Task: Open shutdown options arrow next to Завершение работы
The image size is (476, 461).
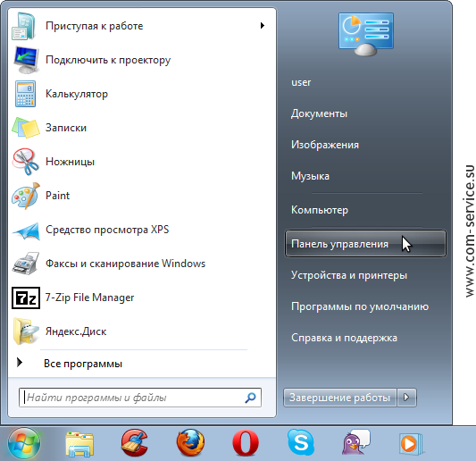Action: click(406, 398)
